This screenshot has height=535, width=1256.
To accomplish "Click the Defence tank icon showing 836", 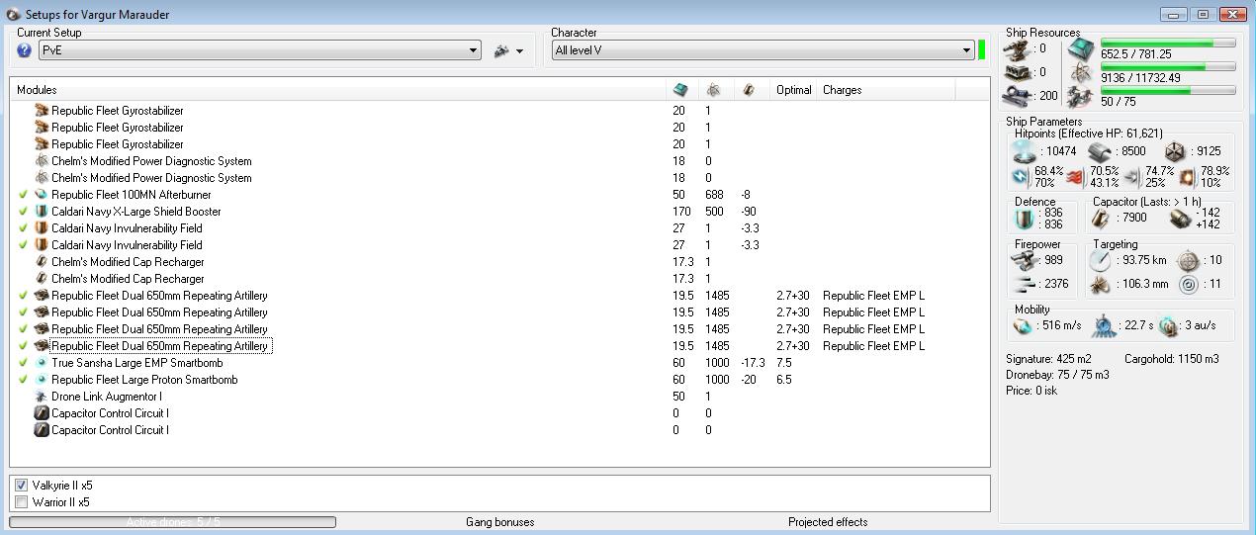I will [1025, 219].
